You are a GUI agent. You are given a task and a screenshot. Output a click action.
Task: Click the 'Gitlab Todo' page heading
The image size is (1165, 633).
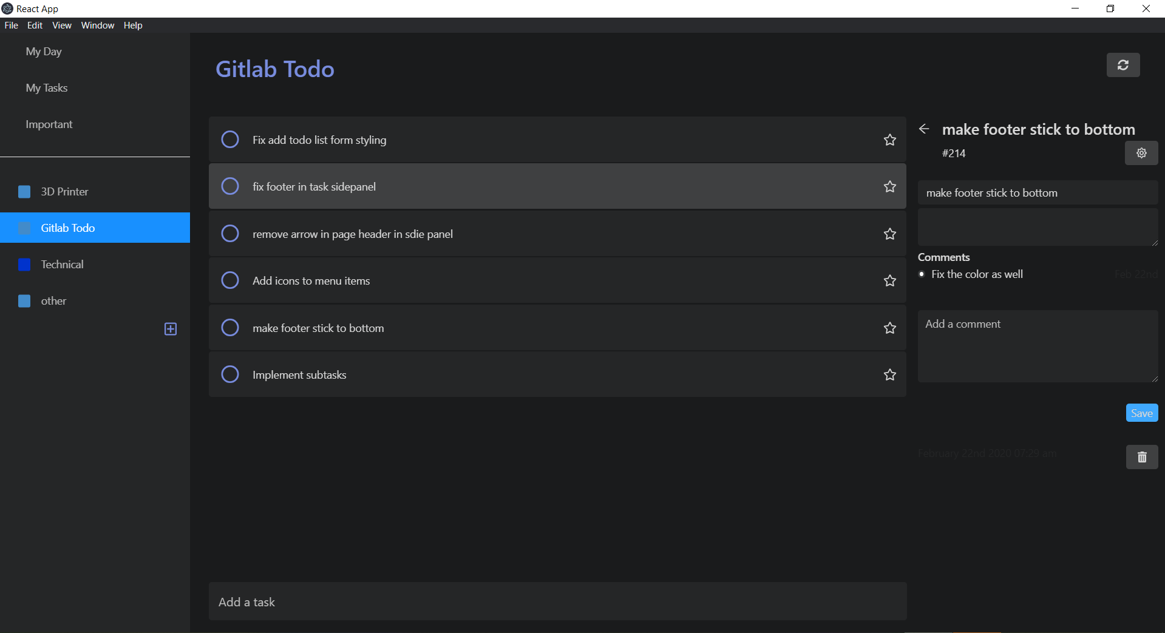click(x=275, y=69)
